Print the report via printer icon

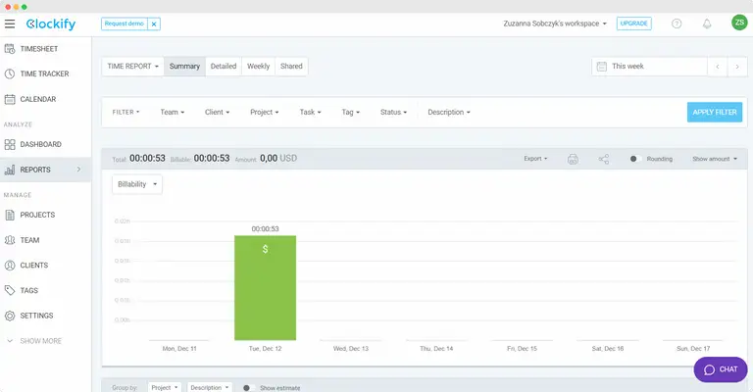pyautogui.click(x=574, y=159)
